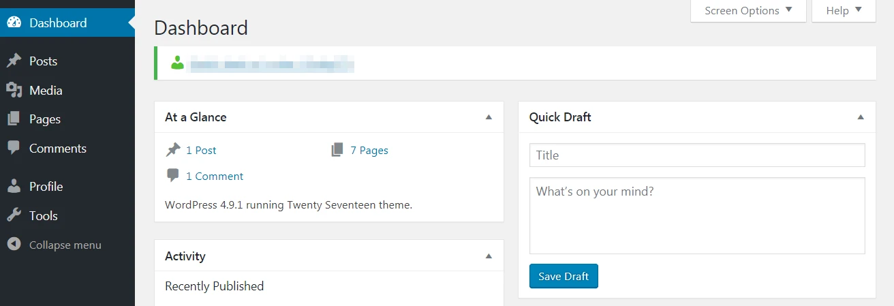Open the Dashboard menu item

tap(67, 22)
